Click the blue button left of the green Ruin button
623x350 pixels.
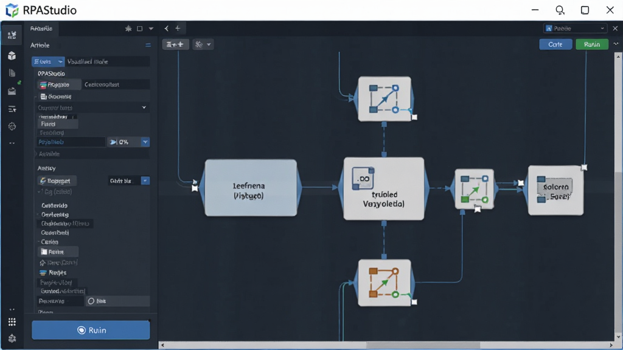(555, 44)
